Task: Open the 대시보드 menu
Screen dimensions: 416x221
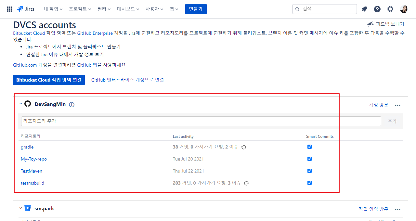Action: (x=128, y=9)
